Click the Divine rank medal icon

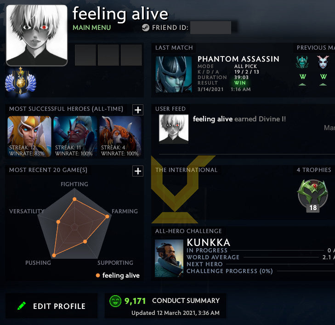coord(21,81)
